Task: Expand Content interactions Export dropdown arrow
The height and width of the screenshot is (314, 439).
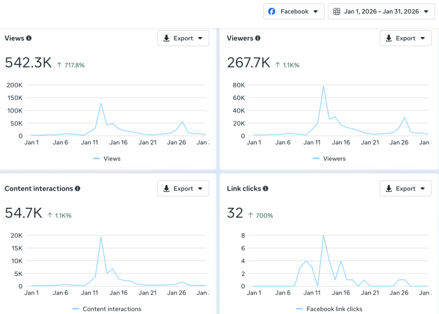Action: [200, 188]
